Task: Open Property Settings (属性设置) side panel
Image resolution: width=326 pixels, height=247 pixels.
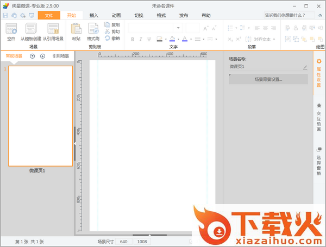Action: [319, 73]
